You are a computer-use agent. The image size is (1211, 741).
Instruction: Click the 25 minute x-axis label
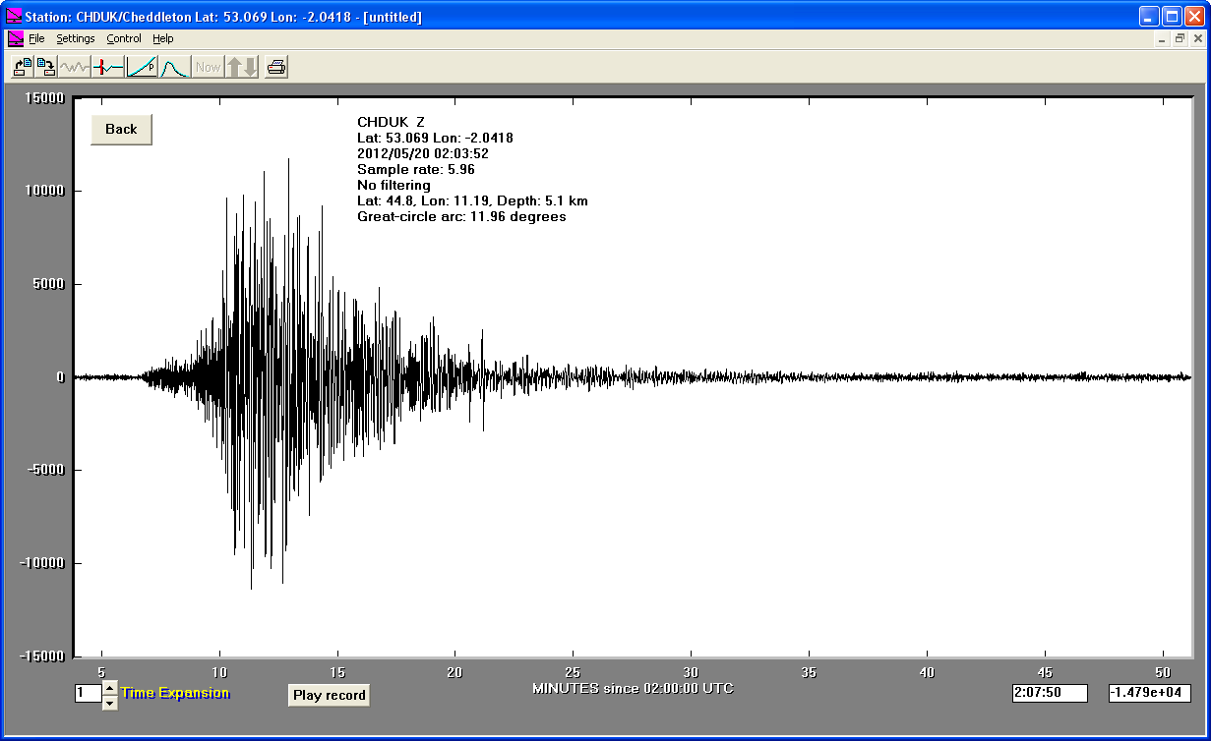point(573,672)
